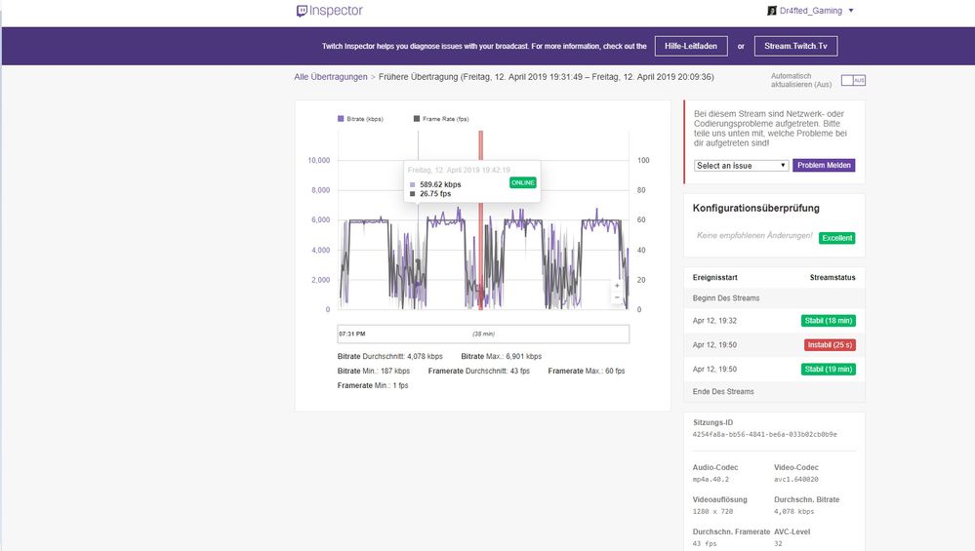Image resolution: width=975 pixels, height=551 pixels.
Task: Click the Streamstatus column header
Action: click(x=833, y=278)
